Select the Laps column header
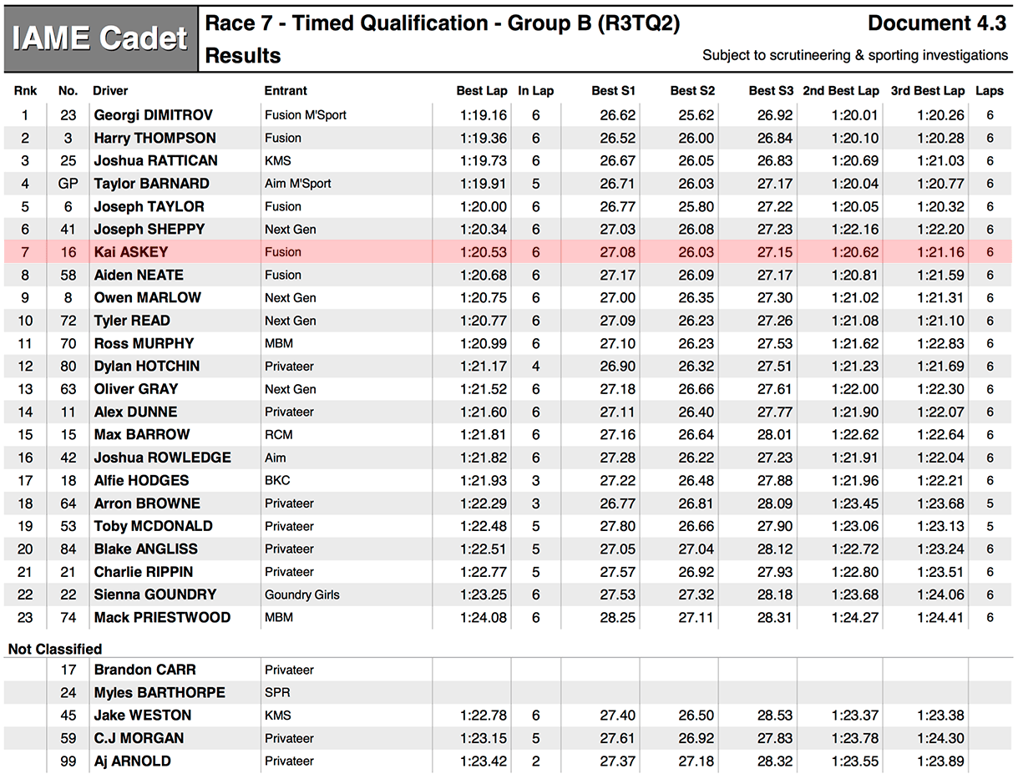This screenshot has height=774, width=1018. (990, 91)
